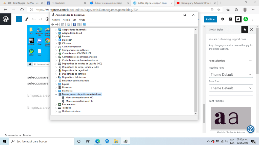Click the star icon in Global Styles panel
The width and height of the screenshot is (259, 145).
point(245,30)
